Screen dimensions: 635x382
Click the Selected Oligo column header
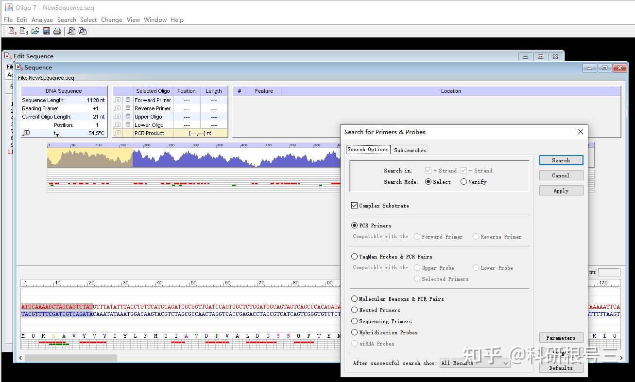point(153,91)
